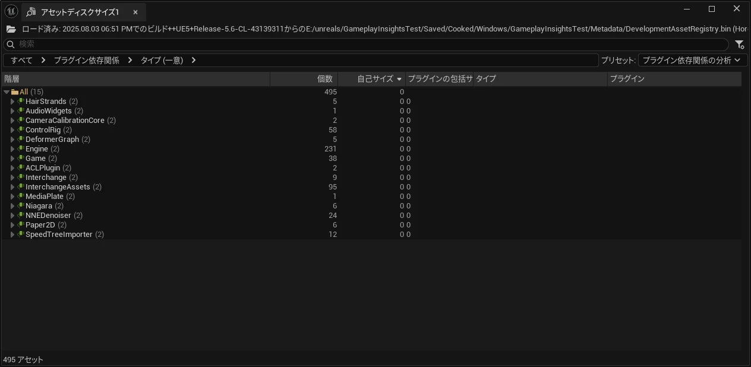The image size is (751, 367).
Task: Click the タイプ (一意) breadcrumb
Action: point(162,60)
